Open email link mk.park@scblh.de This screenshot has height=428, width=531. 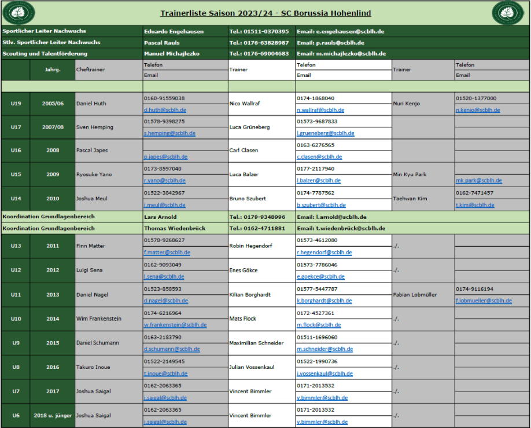(x=479, y=181)
